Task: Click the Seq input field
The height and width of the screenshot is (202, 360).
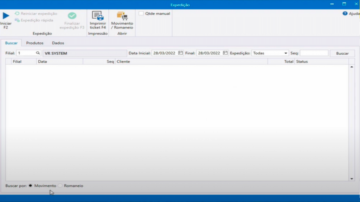Action: (314, 53)
